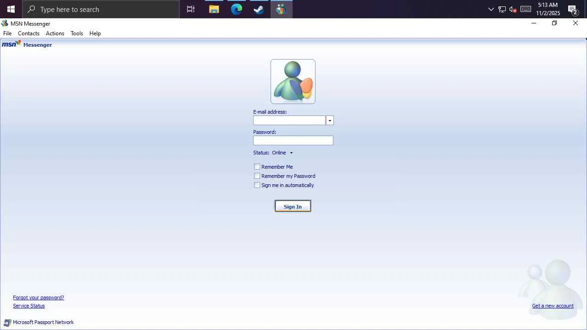
Task: Enable Remember my Password checkbox
Action: 257,176
